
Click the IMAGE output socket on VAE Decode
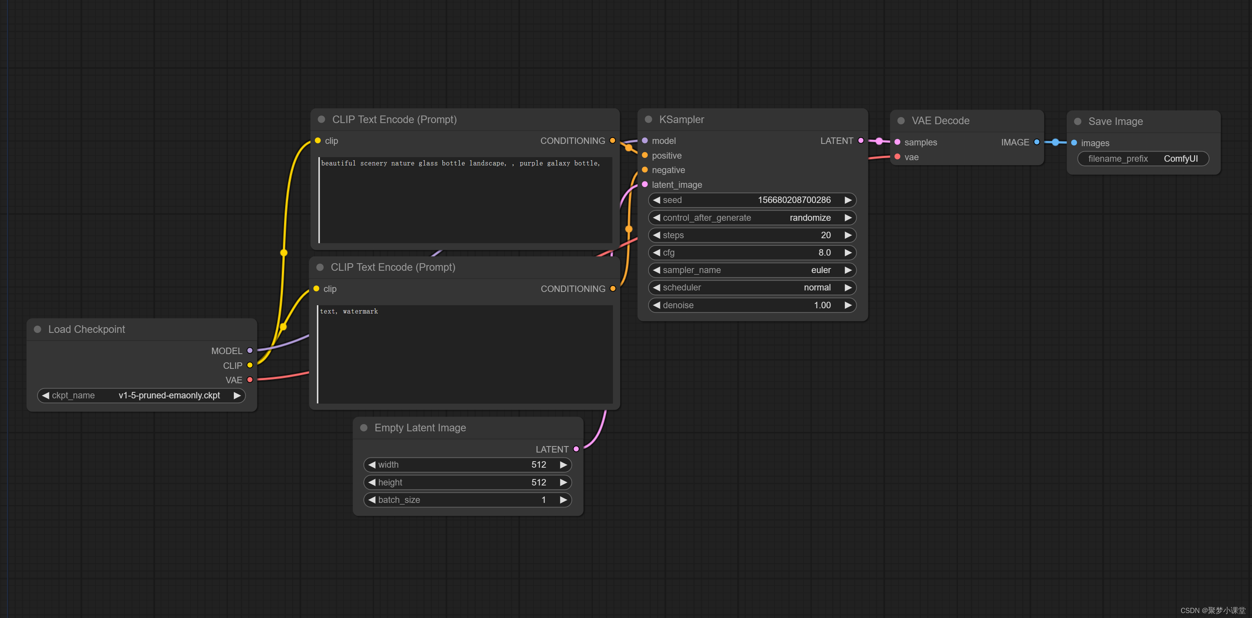point(1037,142)
